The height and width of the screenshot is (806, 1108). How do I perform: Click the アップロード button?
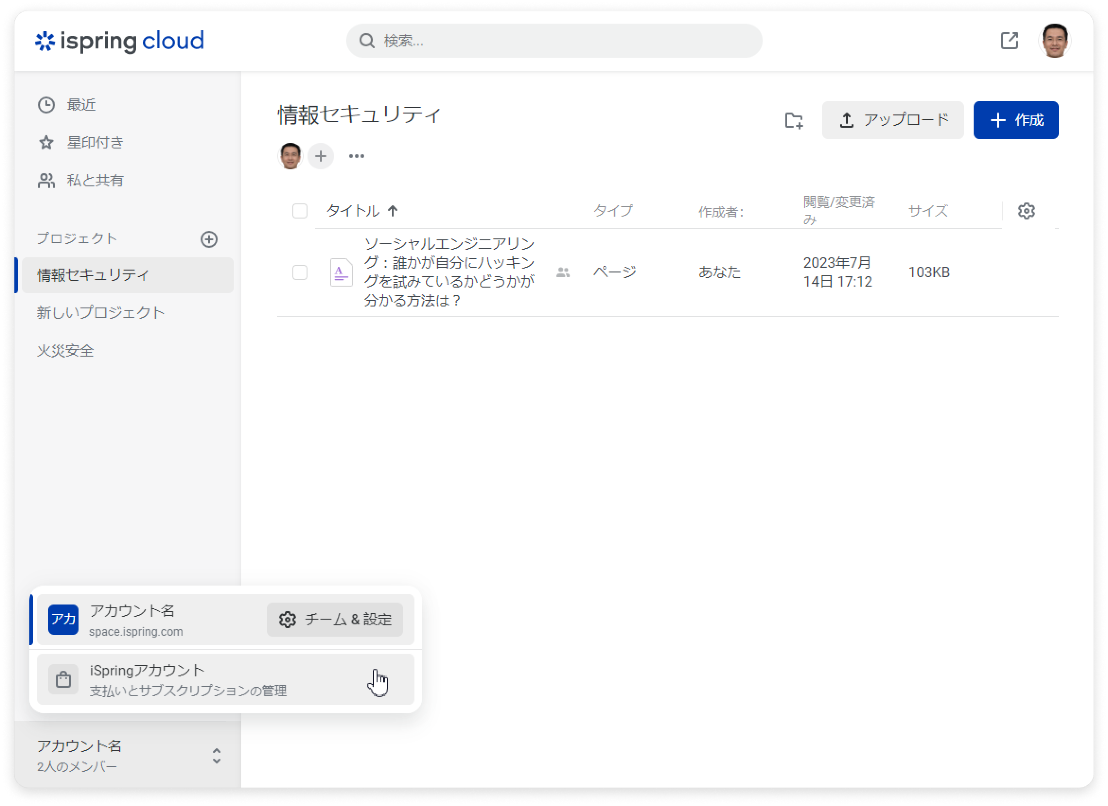893,120
